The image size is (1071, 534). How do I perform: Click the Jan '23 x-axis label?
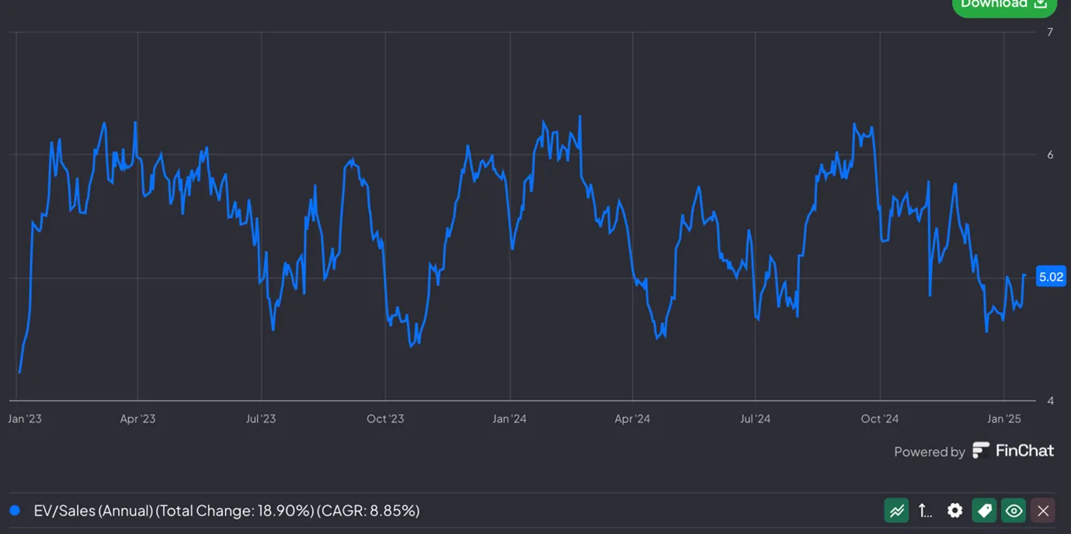coord(25,419)
